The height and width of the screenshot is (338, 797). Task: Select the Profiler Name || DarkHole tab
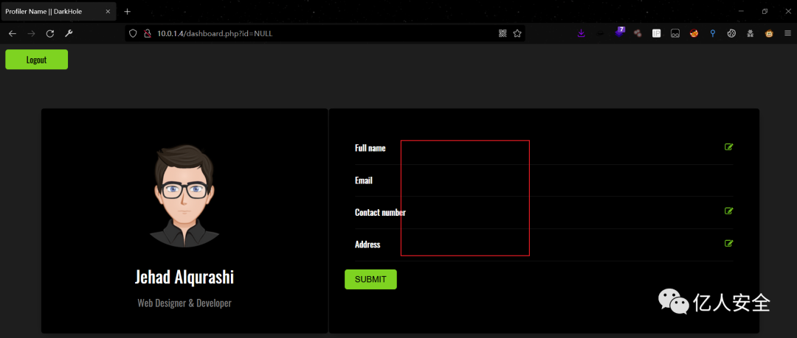tap(58, 11)
